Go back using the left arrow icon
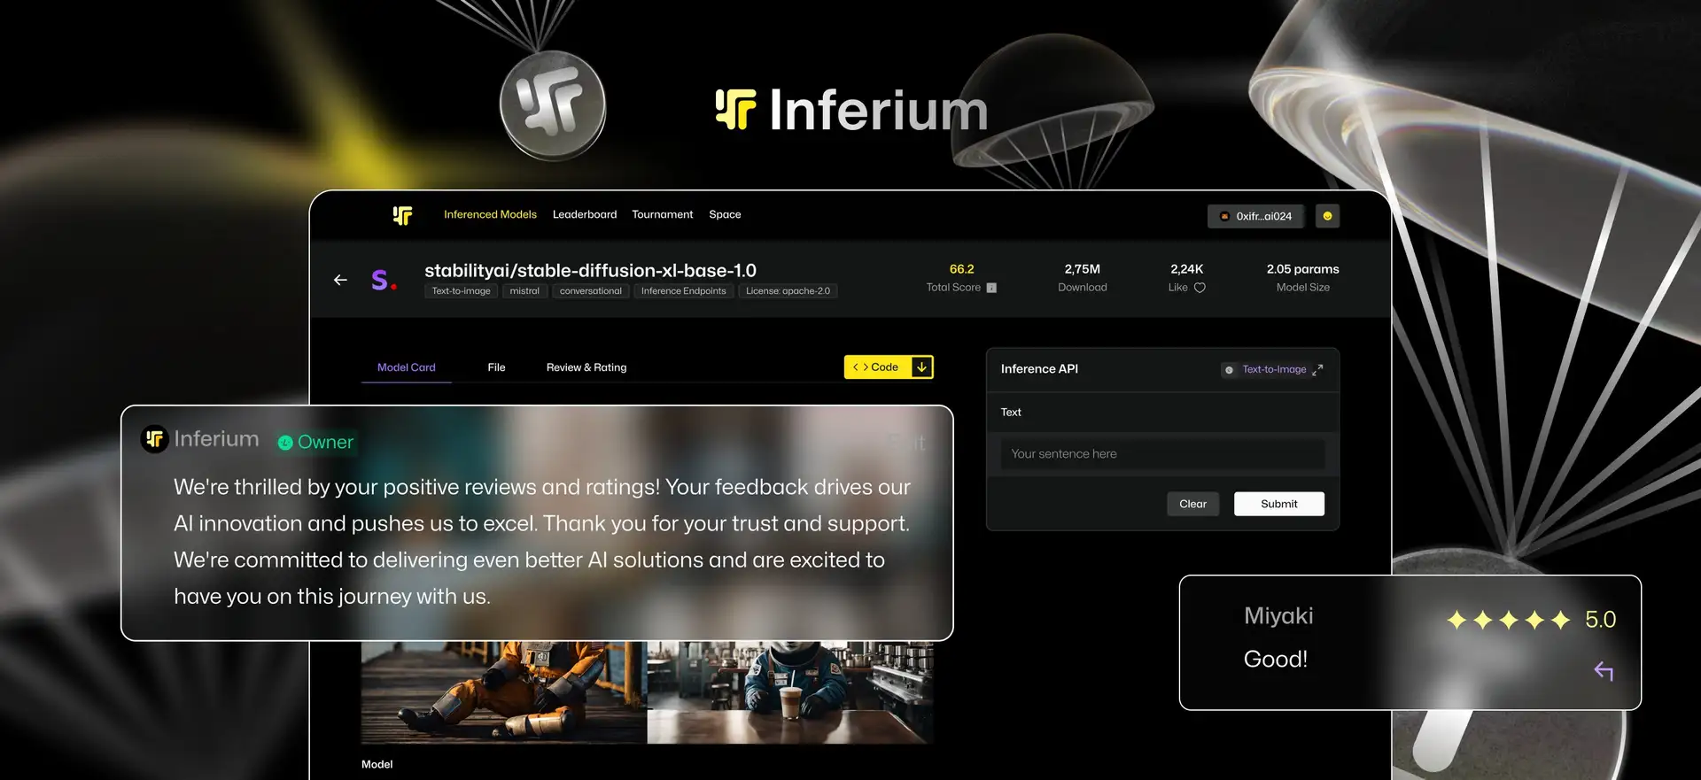Screen dimensions: 1701x780 [340, 280]
